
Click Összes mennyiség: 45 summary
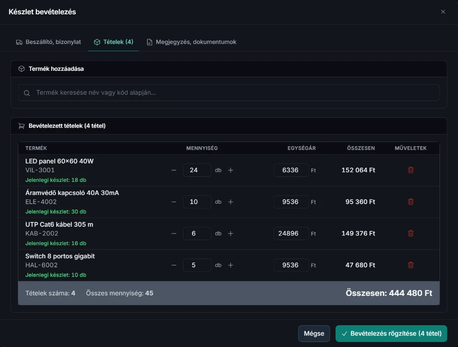pos(120,293)
